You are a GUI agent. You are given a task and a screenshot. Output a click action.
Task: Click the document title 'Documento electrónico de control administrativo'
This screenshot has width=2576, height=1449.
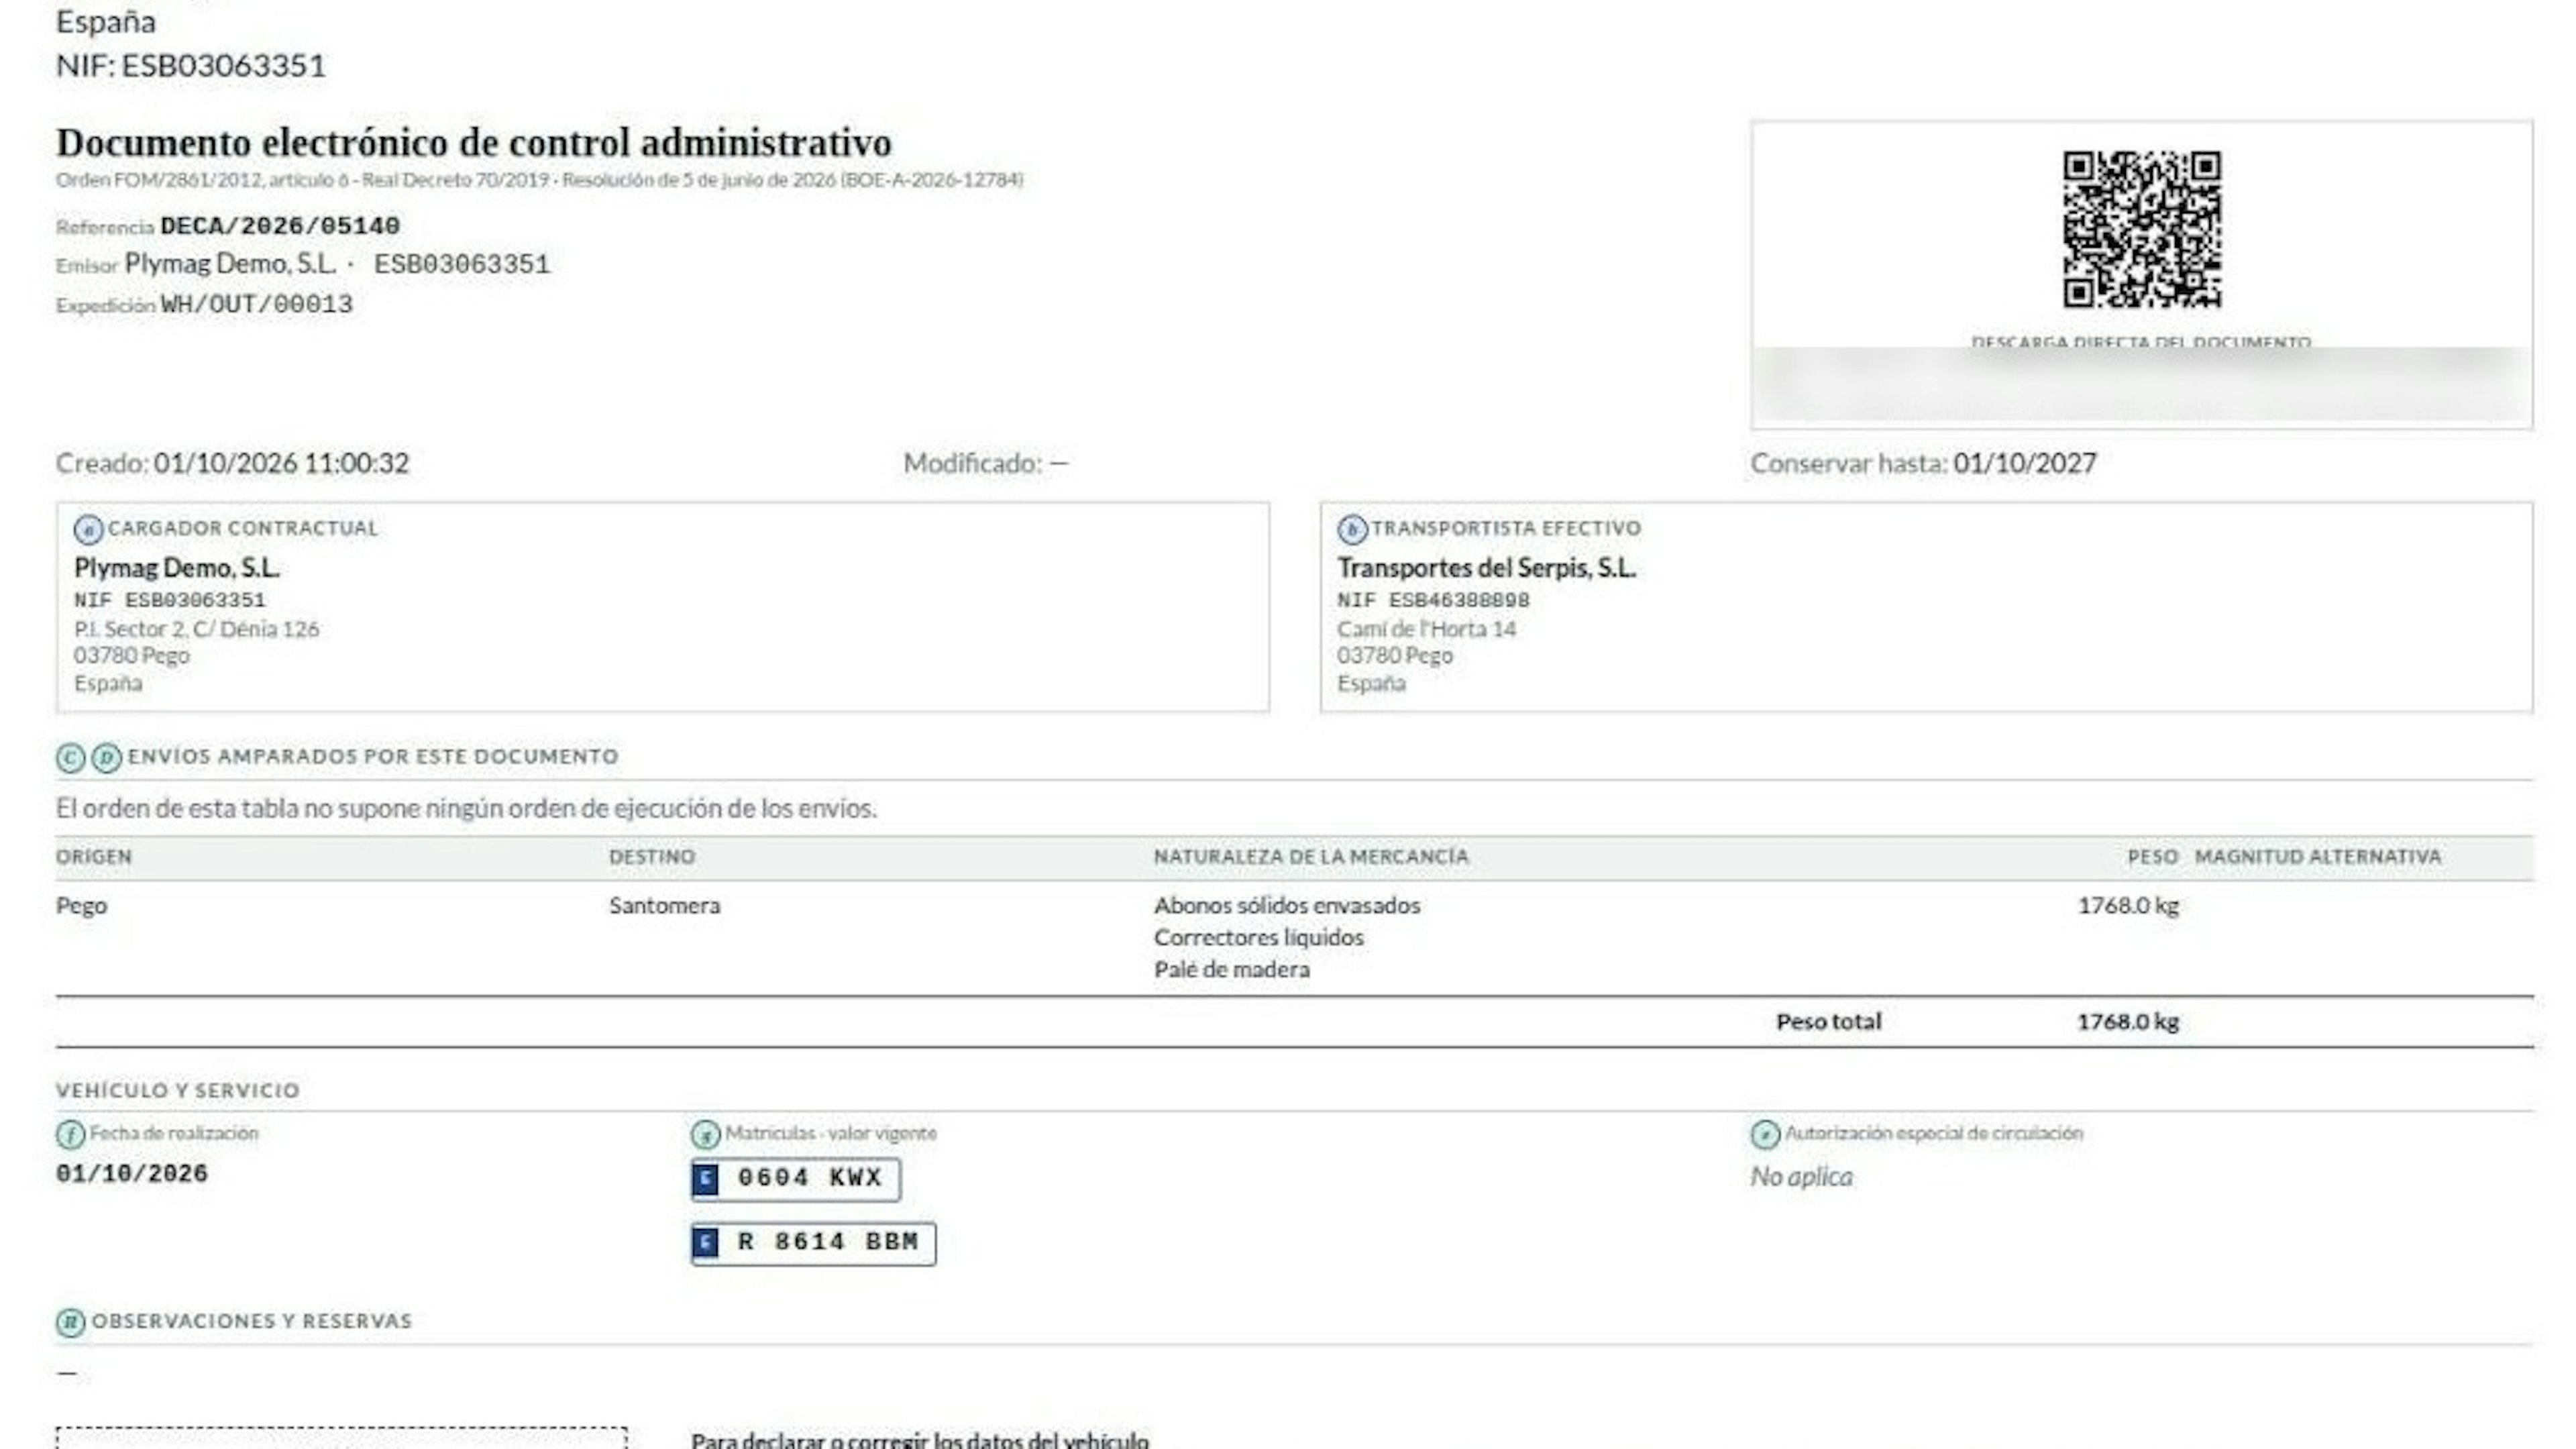pyautogui.click(x=474, y=142)
